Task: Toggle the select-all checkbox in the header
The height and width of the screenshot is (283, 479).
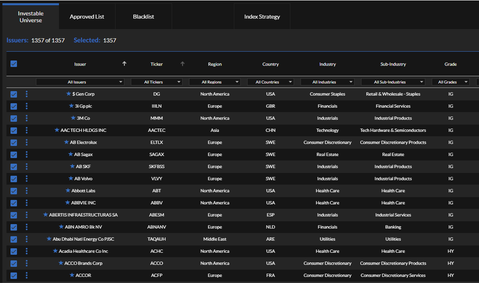Action: pos(14,64)
